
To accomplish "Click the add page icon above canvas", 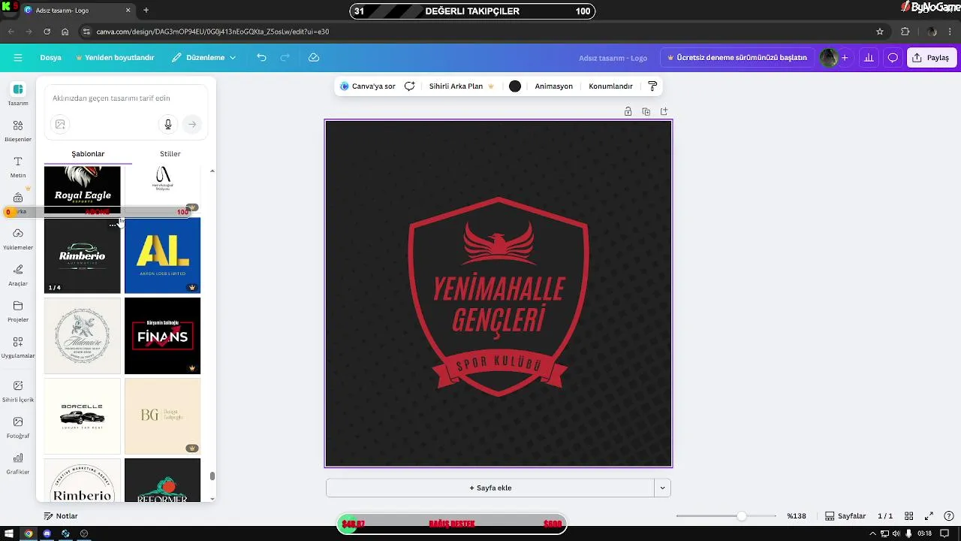I will point(664,112).
